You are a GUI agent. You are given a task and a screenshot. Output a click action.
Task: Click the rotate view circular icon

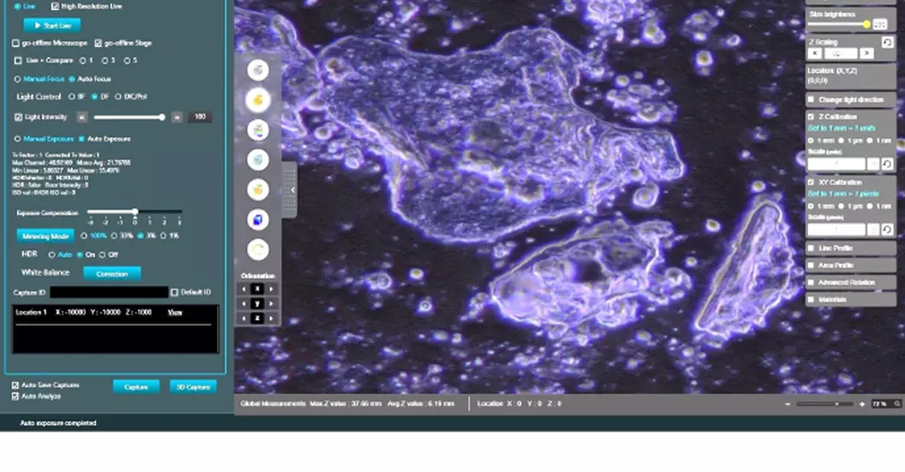(x=258, y=250)
